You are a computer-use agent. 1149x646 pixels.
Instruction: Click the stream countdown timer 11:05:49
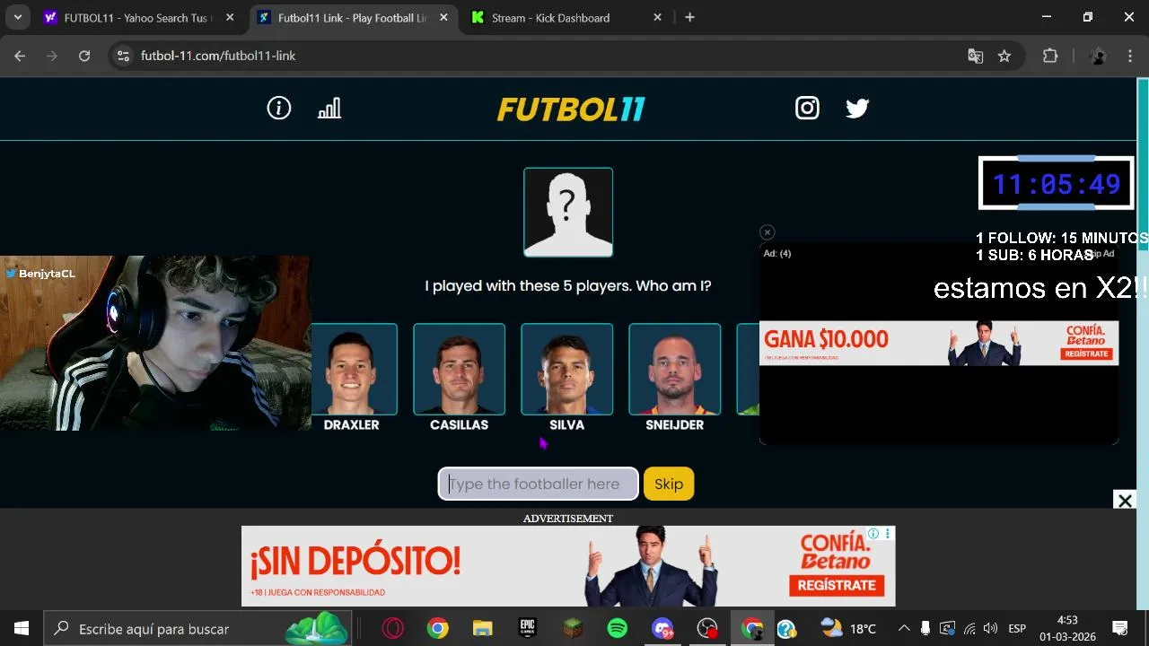[x=1057, y=184]
